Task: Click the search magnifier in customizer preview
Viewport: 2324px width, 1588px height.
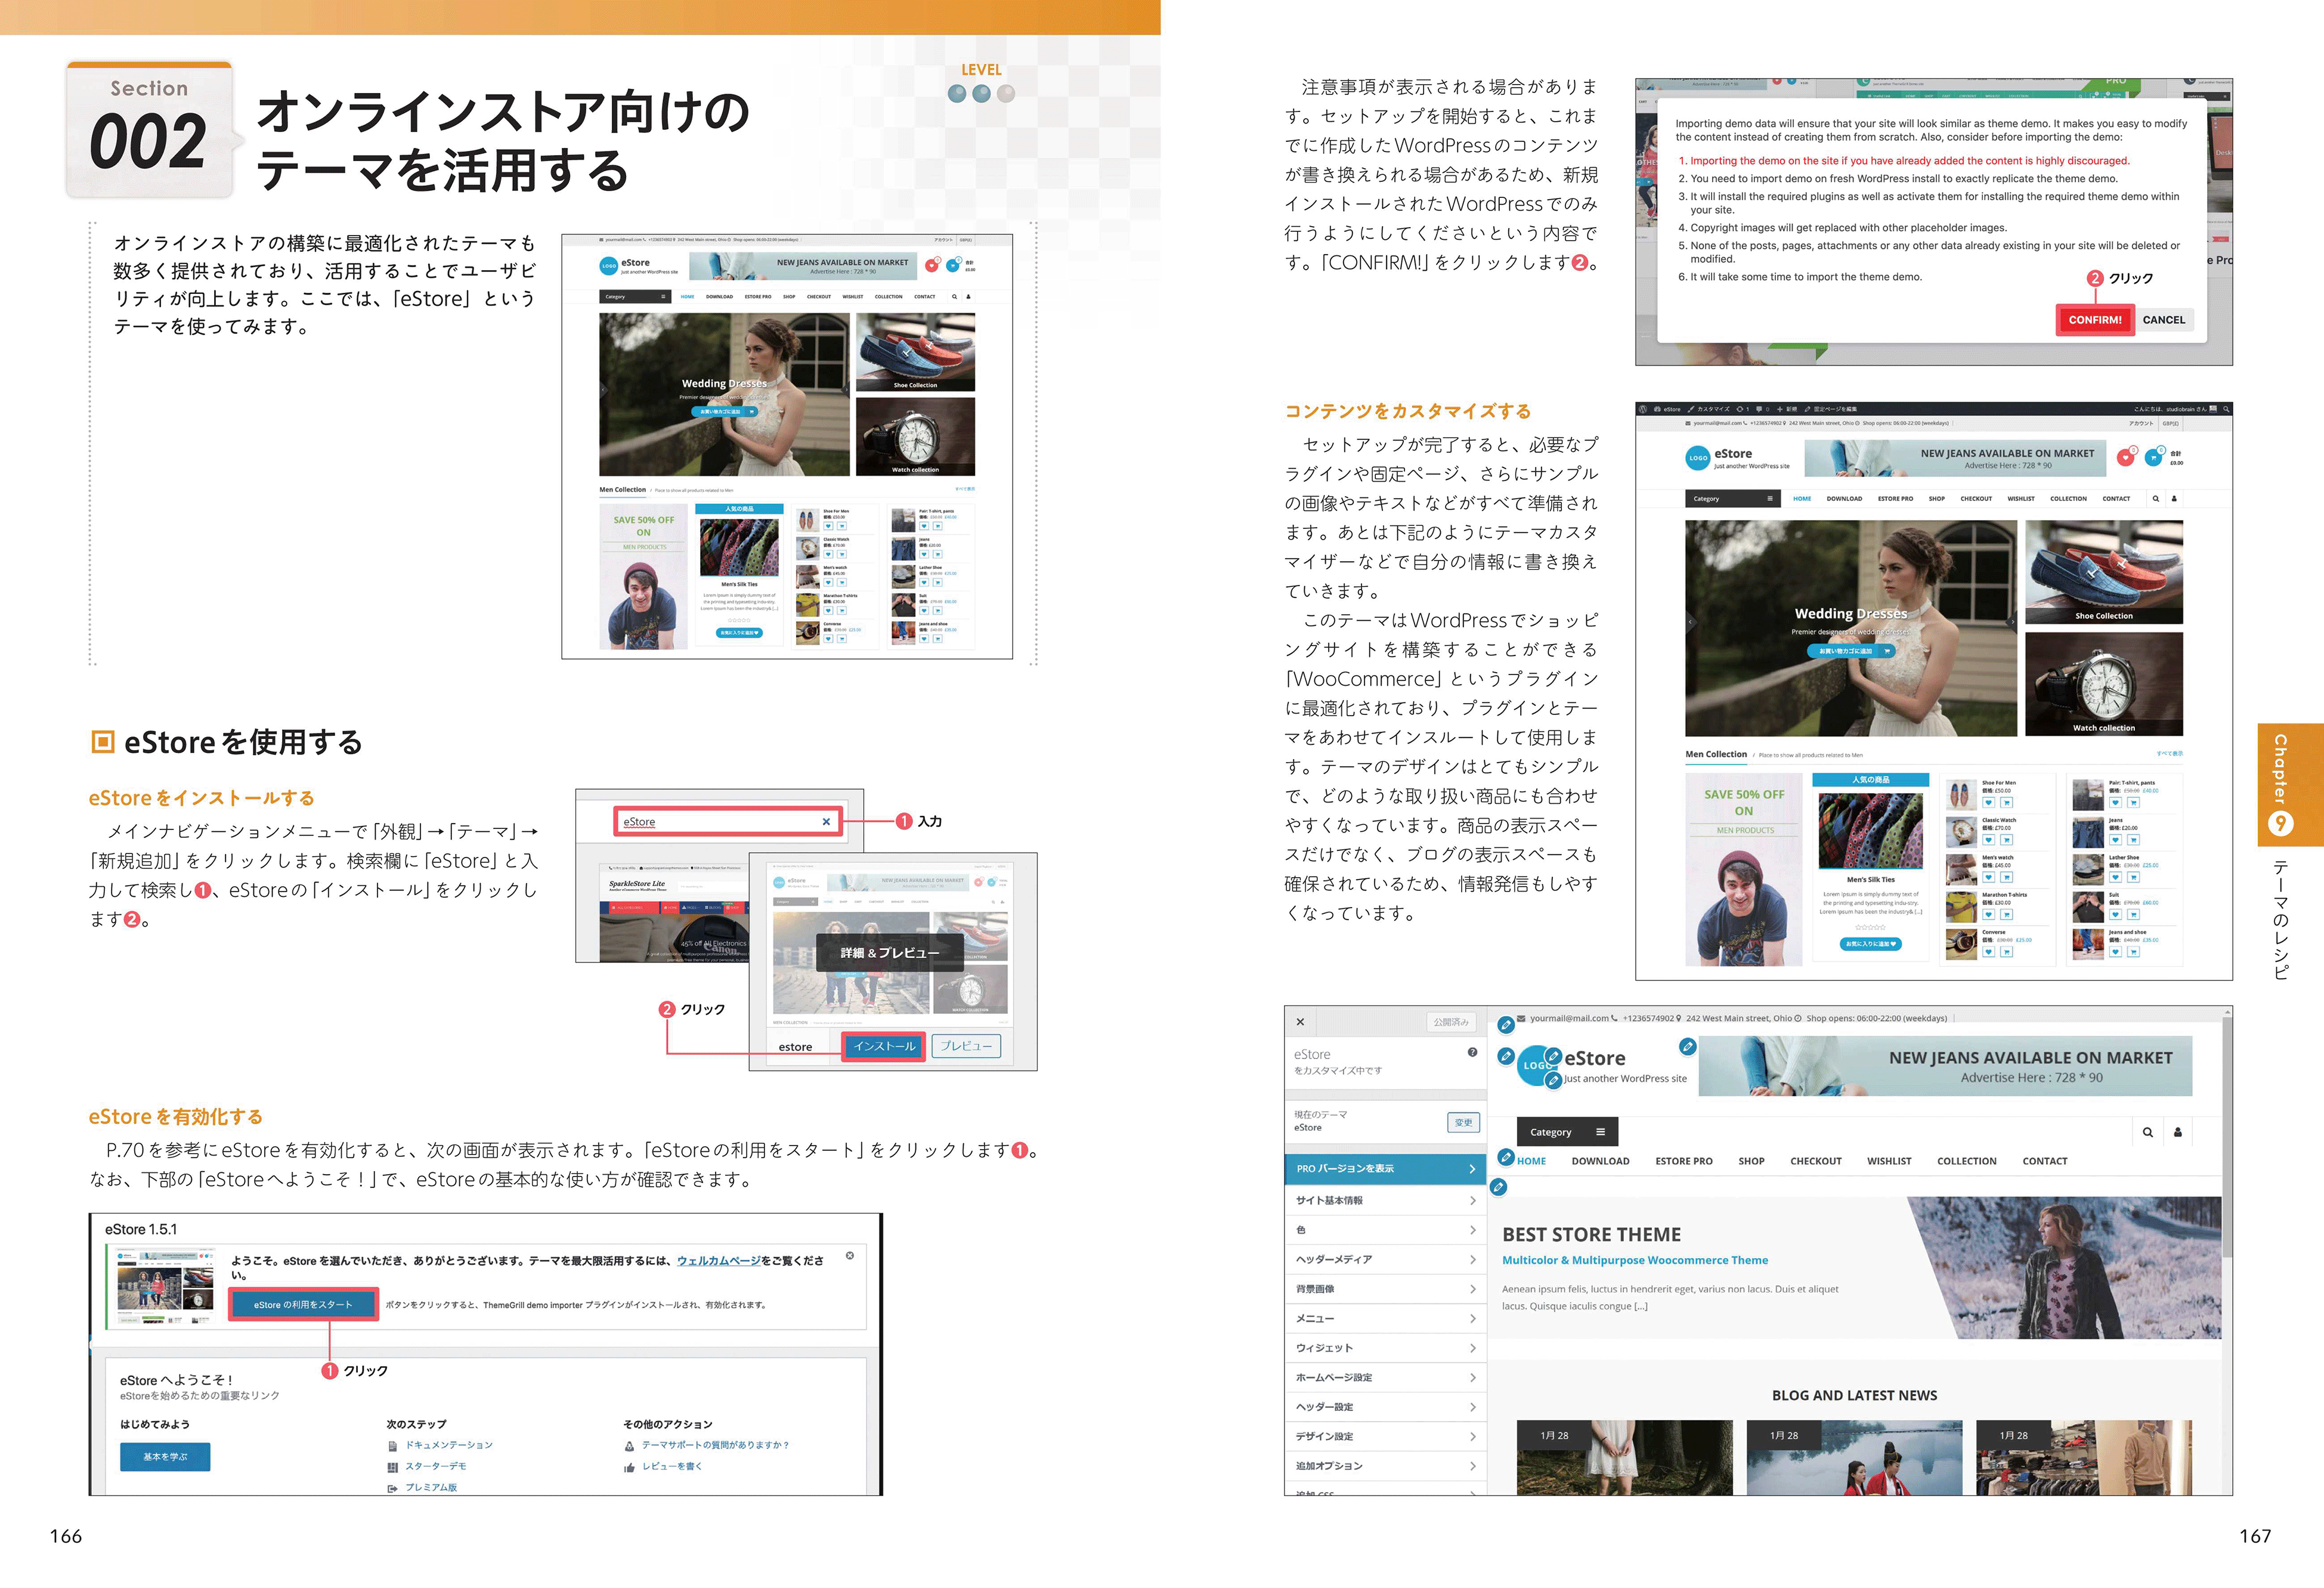Action: (x=2147, y=1132)
